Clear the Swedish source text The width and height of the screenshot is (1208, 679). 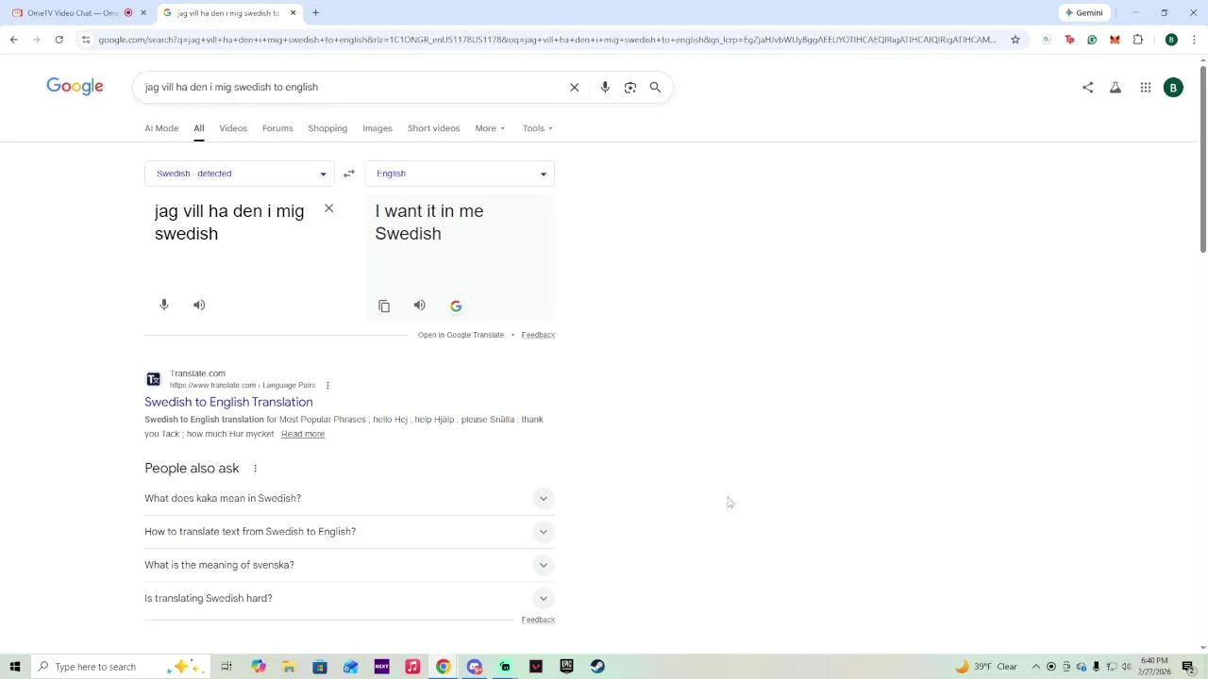coord(329,208)
